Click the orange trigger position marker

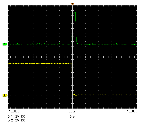(72, 4)
